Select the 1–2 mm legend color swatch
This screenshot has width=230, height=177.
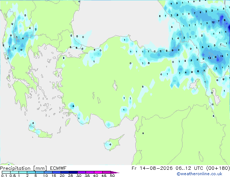[x=23, y=172]
